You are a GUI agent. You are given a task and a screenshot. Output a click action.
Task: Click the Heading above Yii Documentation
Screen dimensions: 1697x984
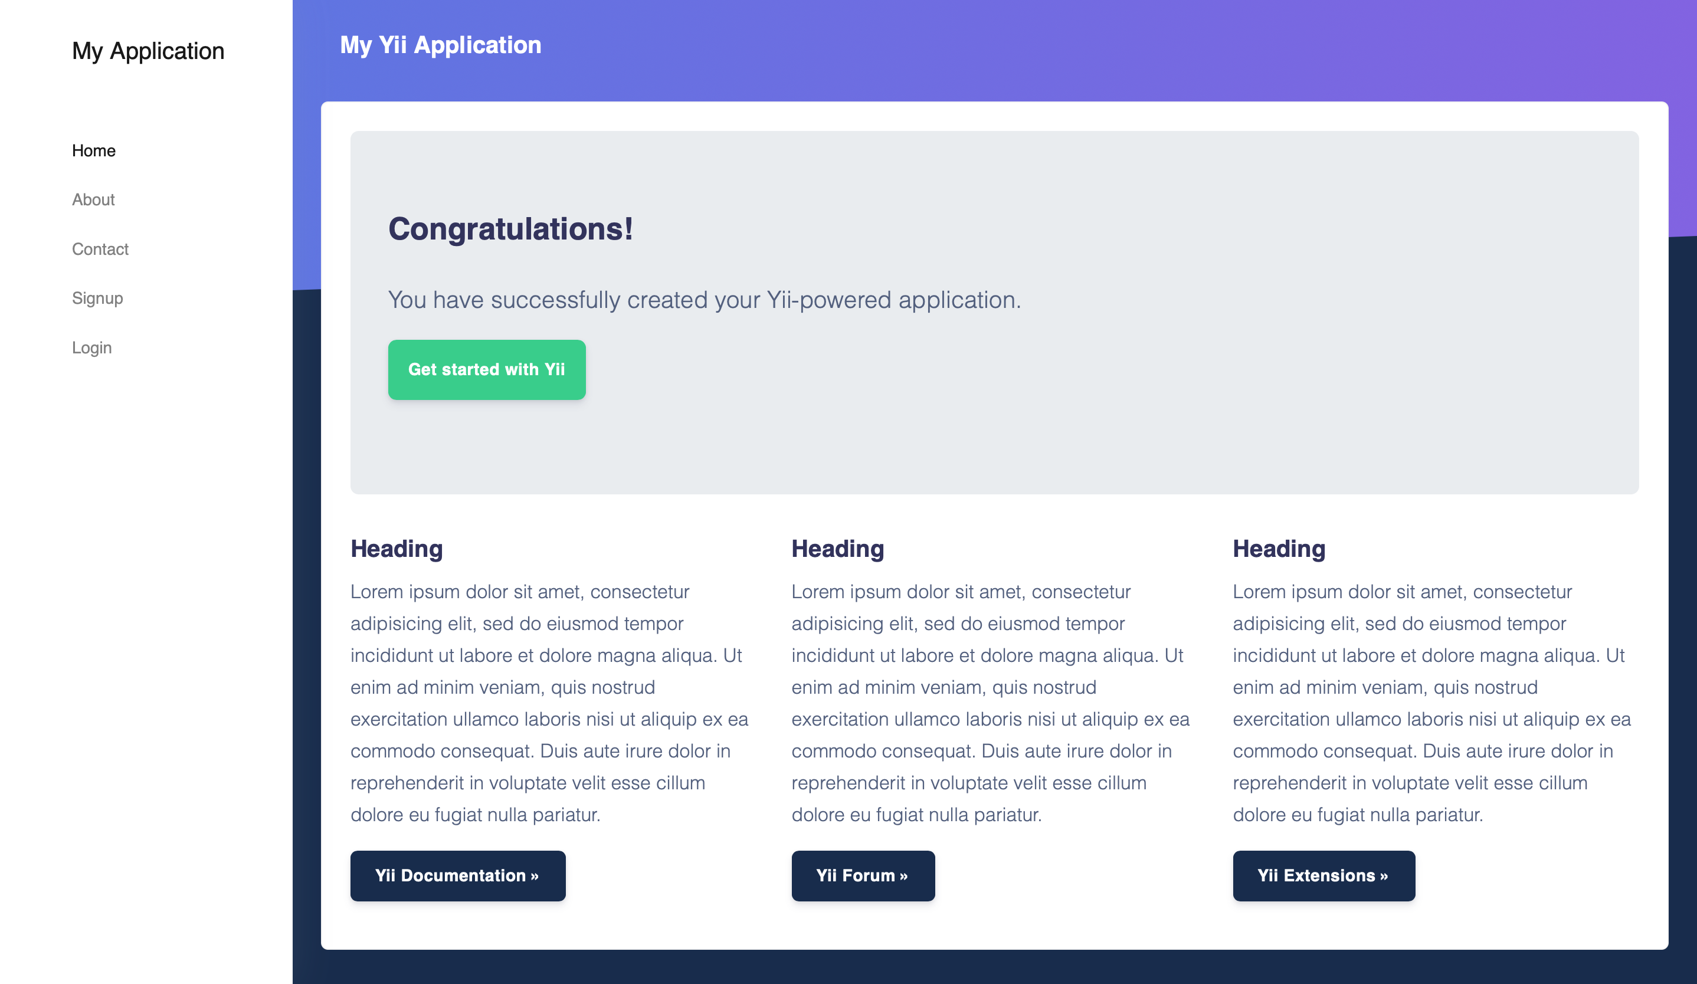click(397, 549)
